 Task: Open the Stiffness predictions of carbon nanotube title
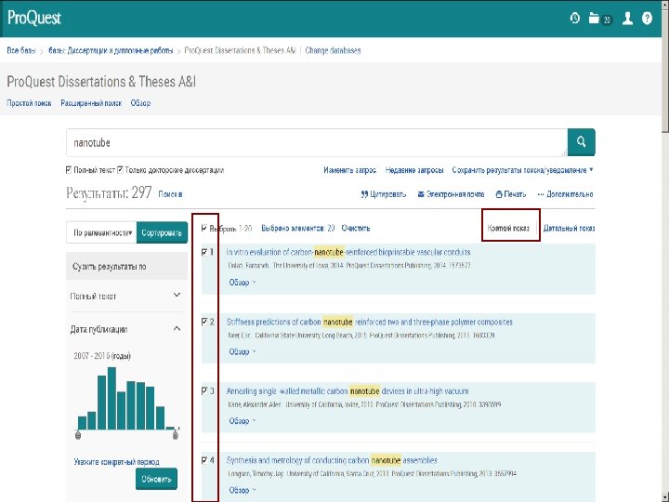point(370,322)
